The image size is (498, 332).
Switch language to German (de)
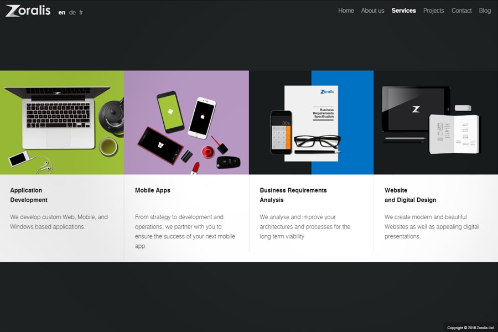72,12
